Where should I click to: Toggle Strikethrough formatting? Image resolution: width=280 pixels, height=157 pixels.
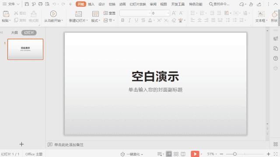coord(143,20)
